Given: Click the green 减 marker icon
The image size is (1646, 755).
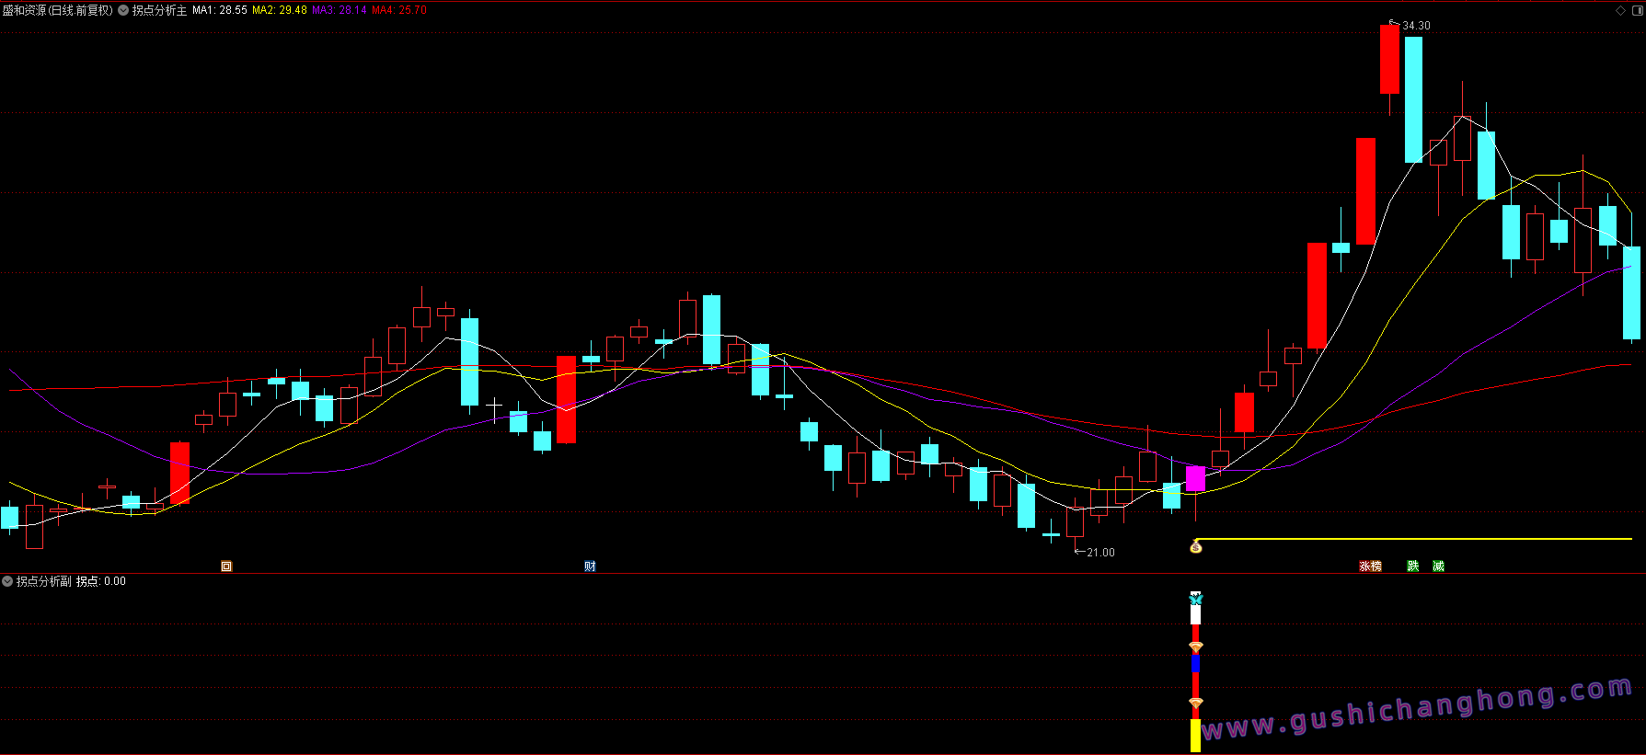Looking at the screenshot, I should click(x=1438, y=566).
